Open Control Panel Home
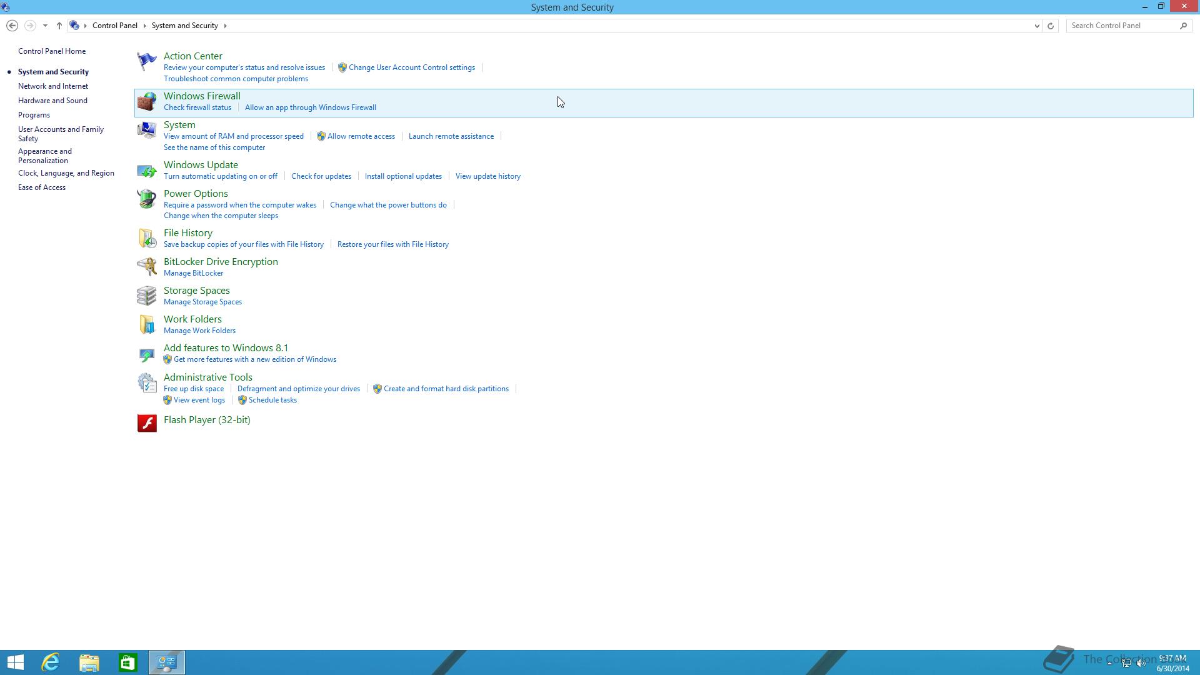1200x675 pixels. tap(52, 51)
